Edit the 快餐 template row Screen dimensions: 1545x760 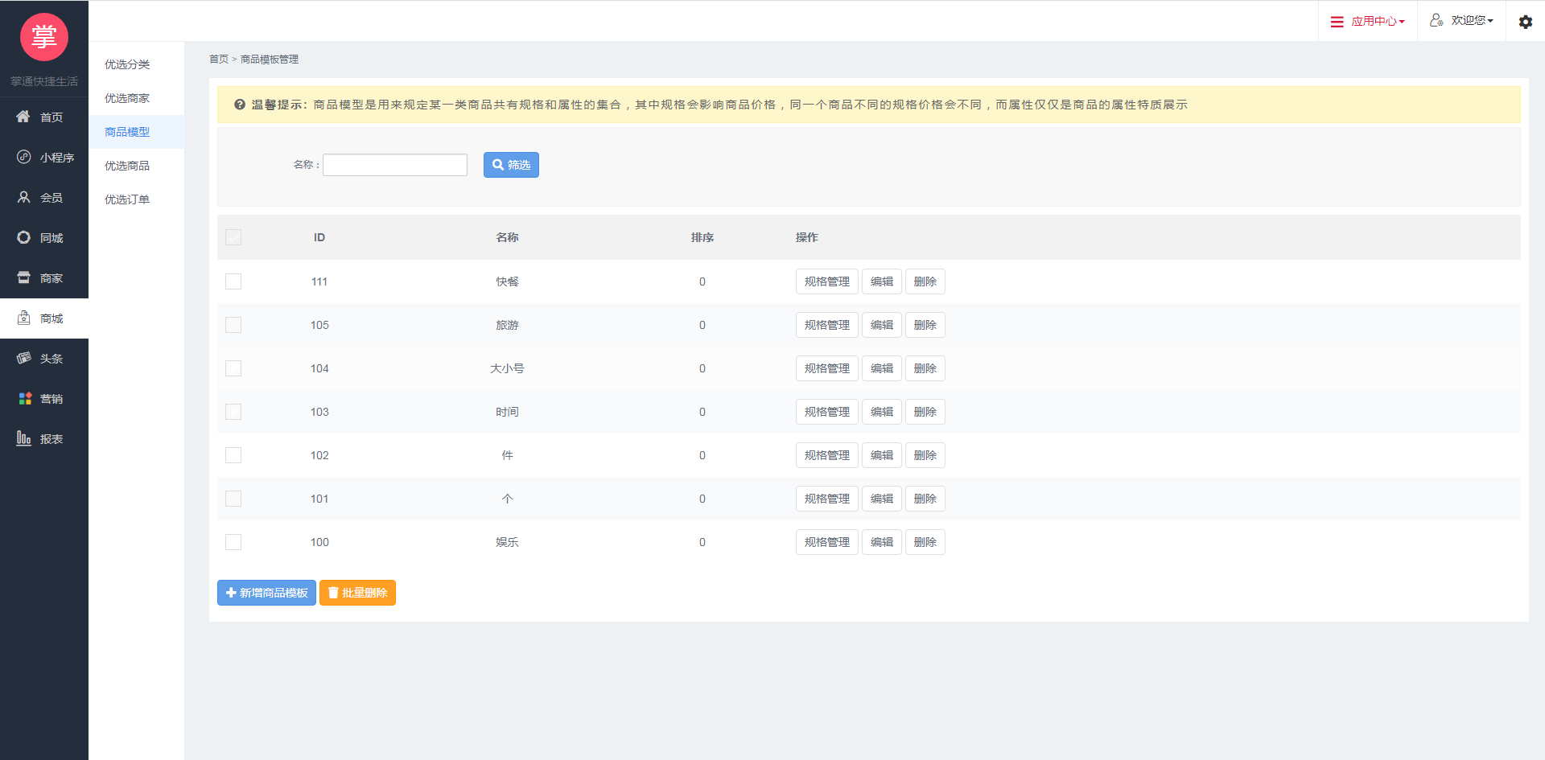click(x=881, y=281)
